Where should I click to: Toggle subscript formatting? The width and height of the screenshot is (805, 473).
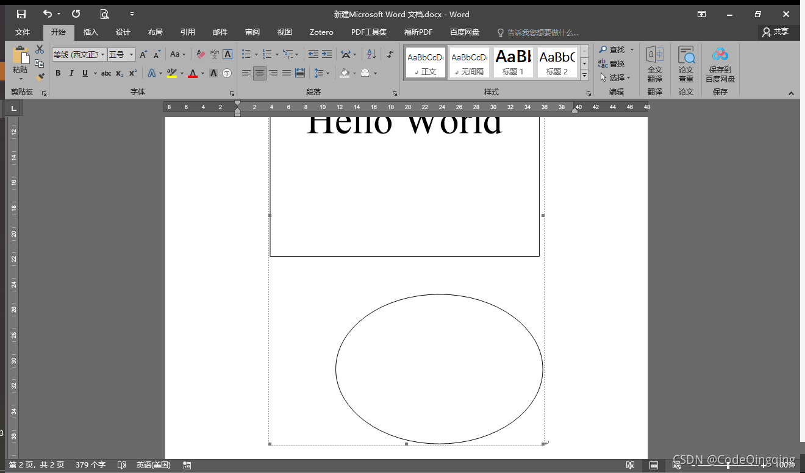pos(120,73)
